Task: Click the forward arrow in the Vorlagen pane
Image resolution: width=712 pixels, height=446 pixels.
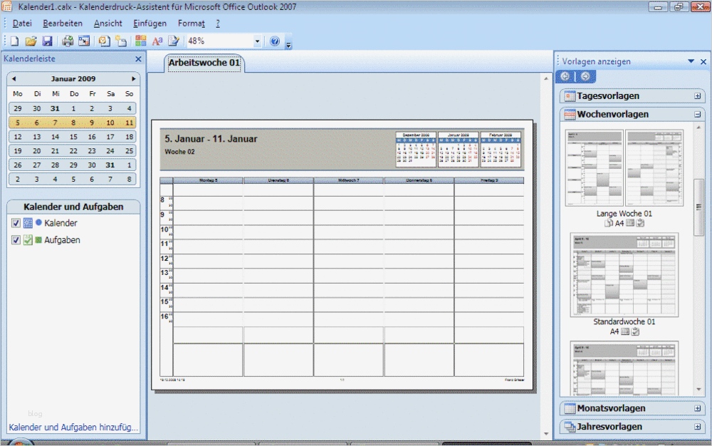Action: (x=585, y=76)
